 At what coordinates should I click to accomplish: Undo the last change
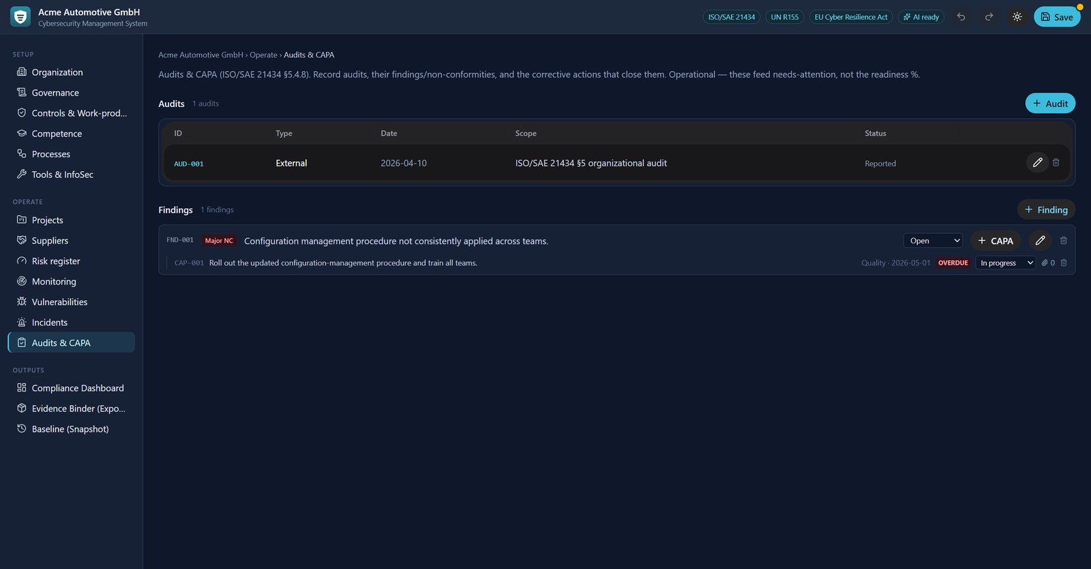point(961,17)
